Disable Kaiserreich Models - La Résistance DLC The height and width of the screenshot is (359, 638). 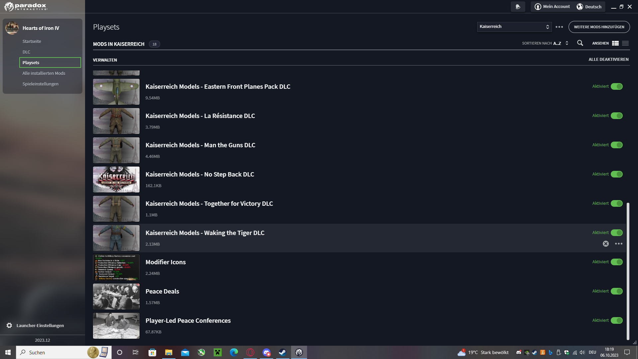click(617, 116)
